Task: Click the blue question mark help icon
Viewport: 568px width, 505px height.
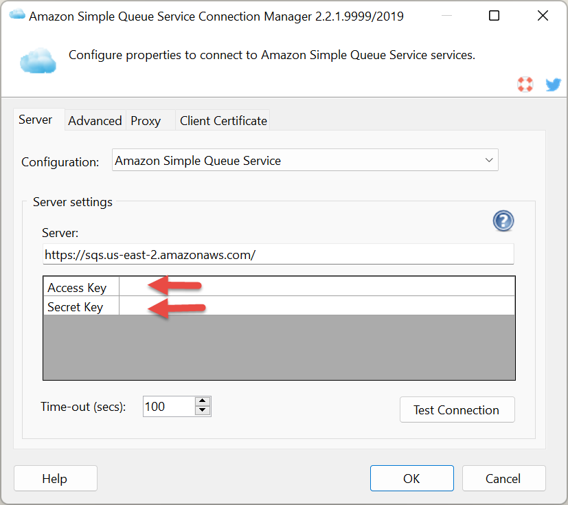Action: pyautogui.click(x=503, y=221)
